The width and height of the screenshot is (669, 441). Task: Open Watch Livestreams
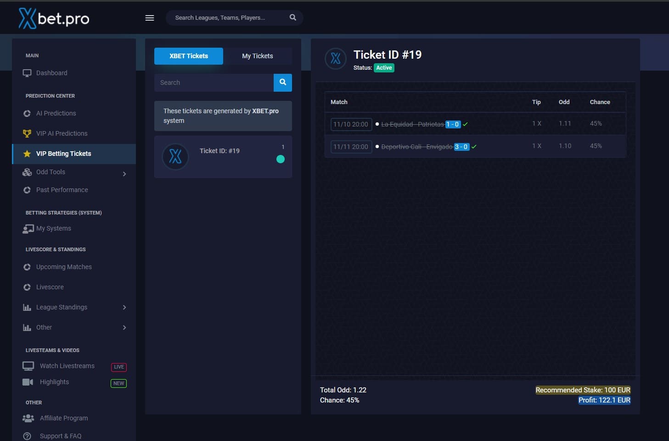67,366
